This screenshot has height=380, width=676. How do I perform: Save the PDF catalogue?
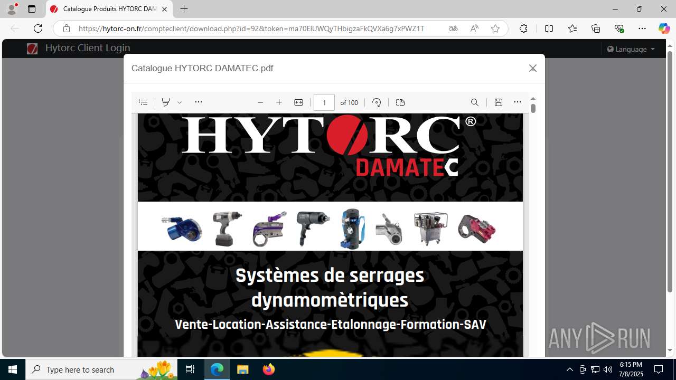pos(498,102)
